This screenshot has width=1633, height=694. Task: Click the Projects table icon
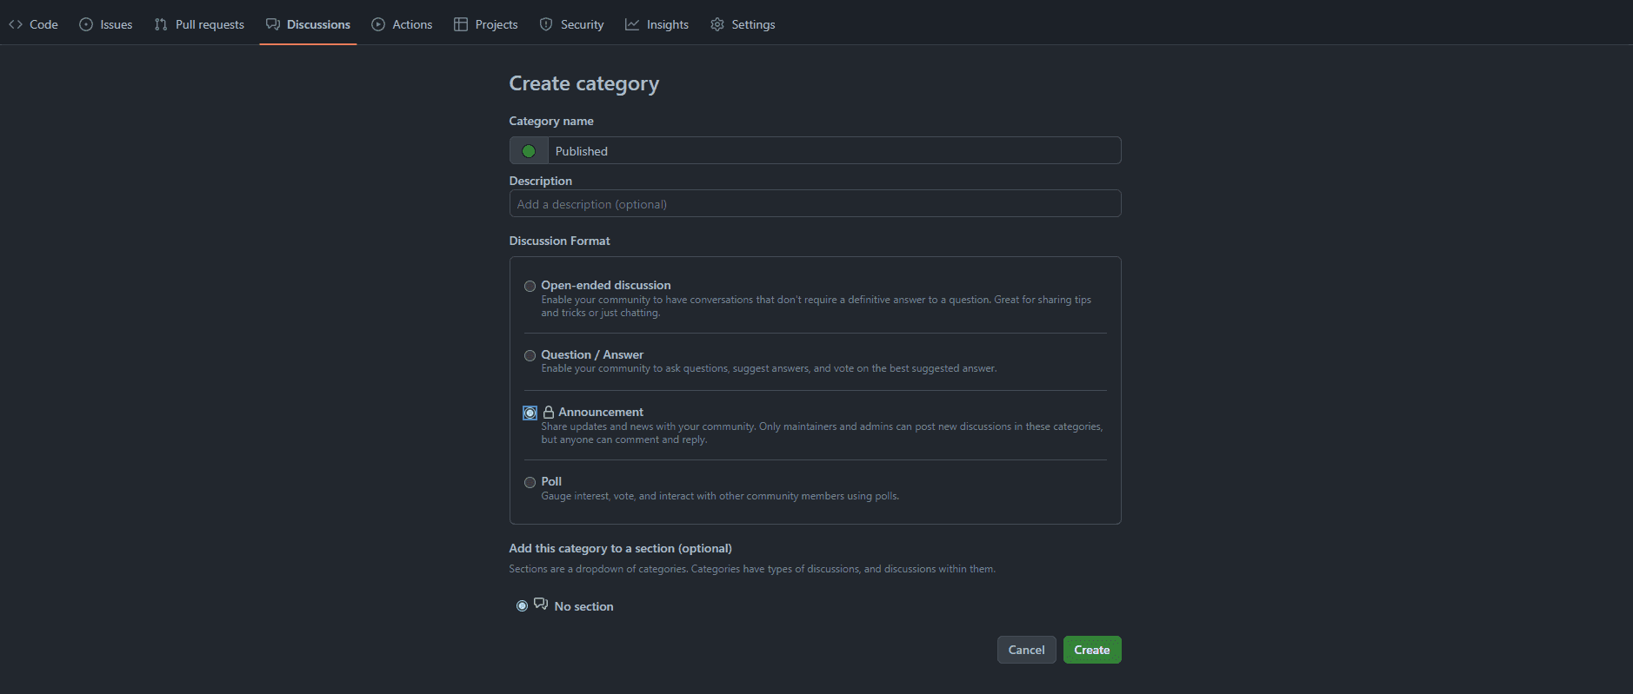[461, 24]
